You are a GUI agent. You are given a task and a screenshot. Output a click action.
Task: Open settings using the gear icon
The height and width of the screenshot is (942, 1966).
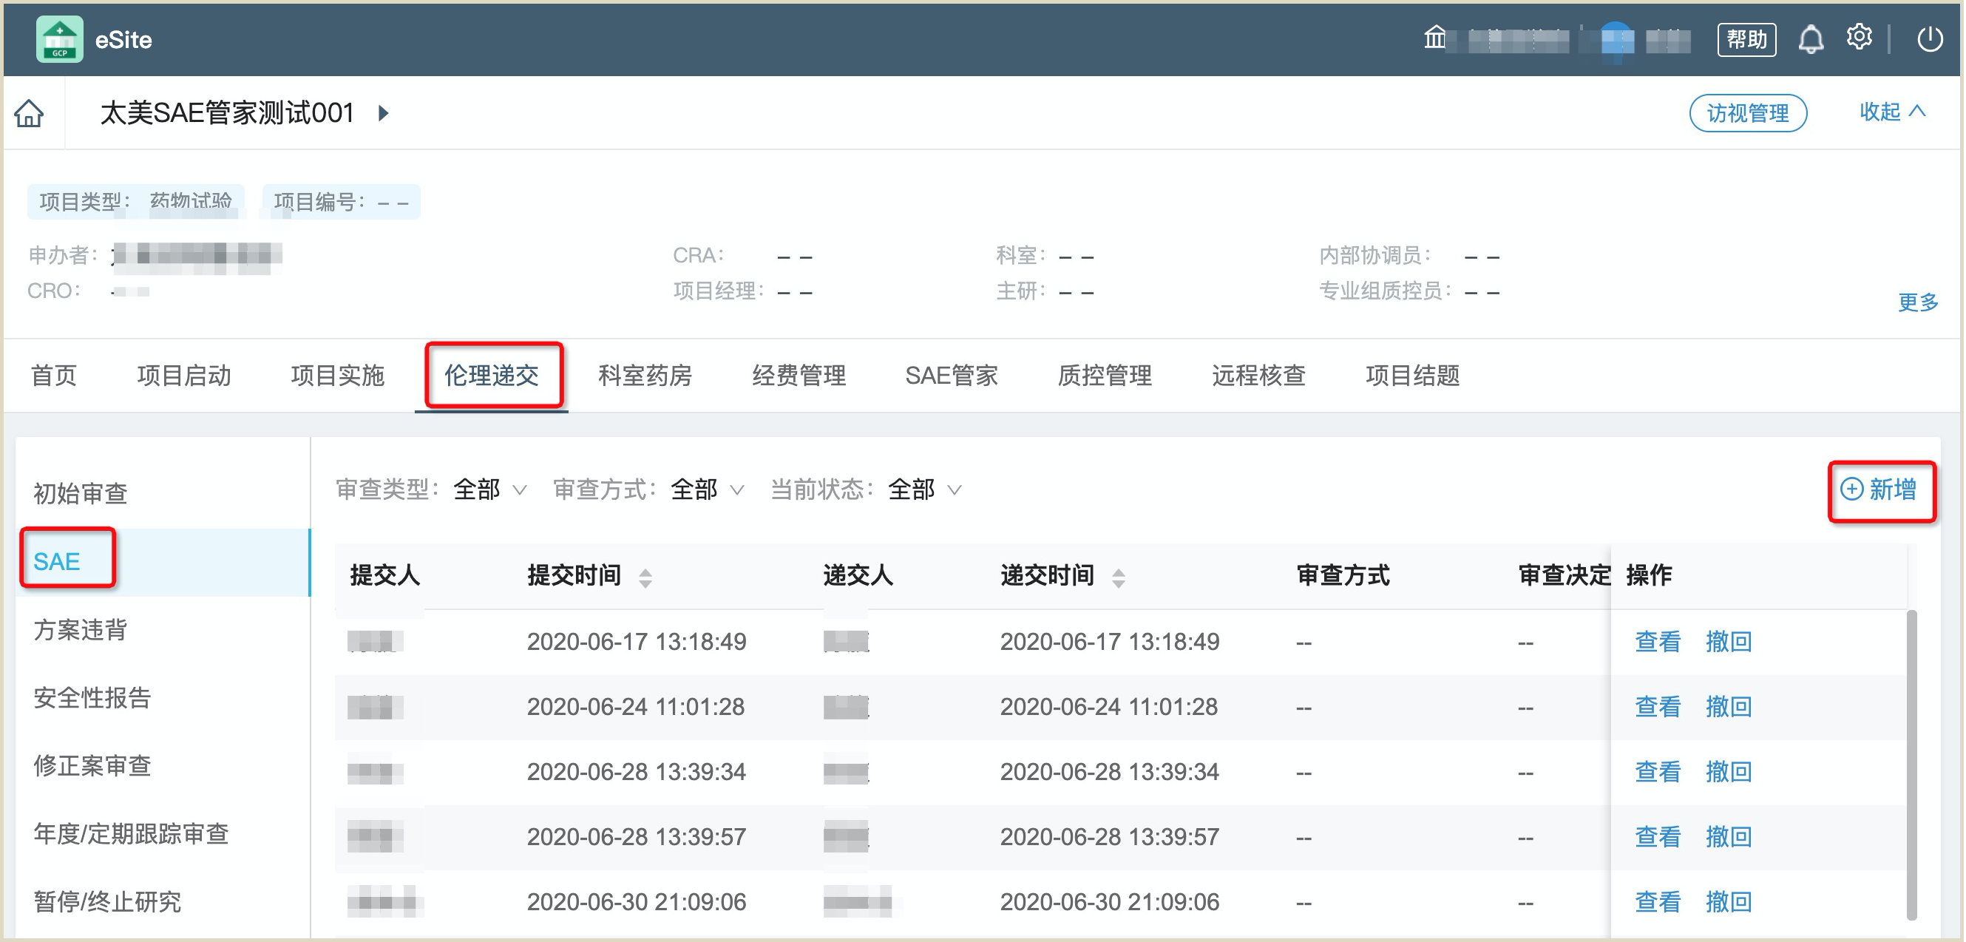(1860, 38)
